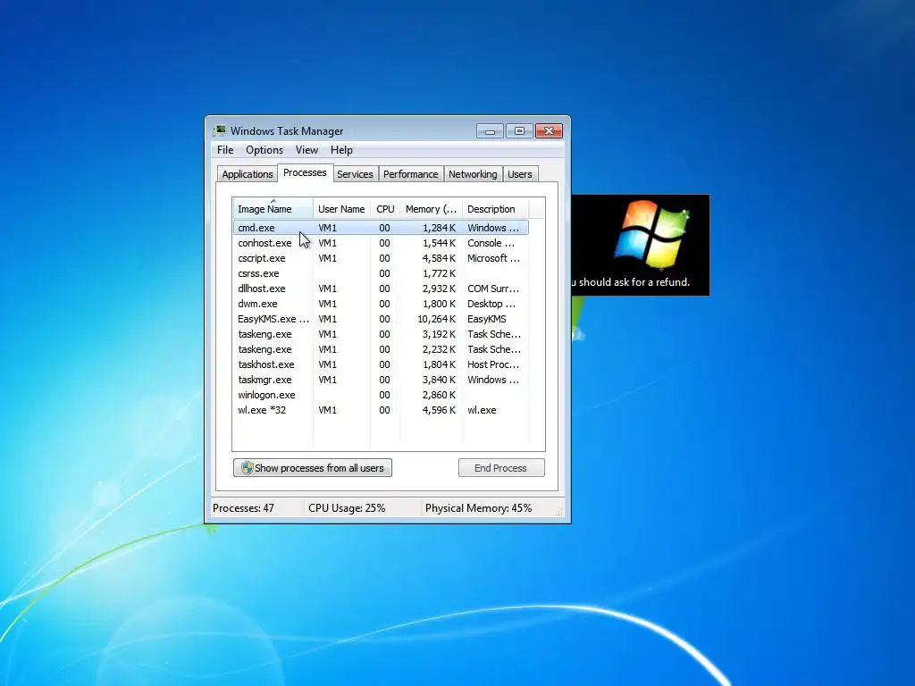This screenshot has width=915, height=686.
Task: Click the Host Proc... description cell
Action: pyautogui.click(x=493, y=364)
